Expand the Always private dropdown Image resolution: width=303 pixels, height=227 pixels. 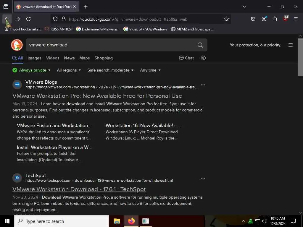tap(31, 70)
